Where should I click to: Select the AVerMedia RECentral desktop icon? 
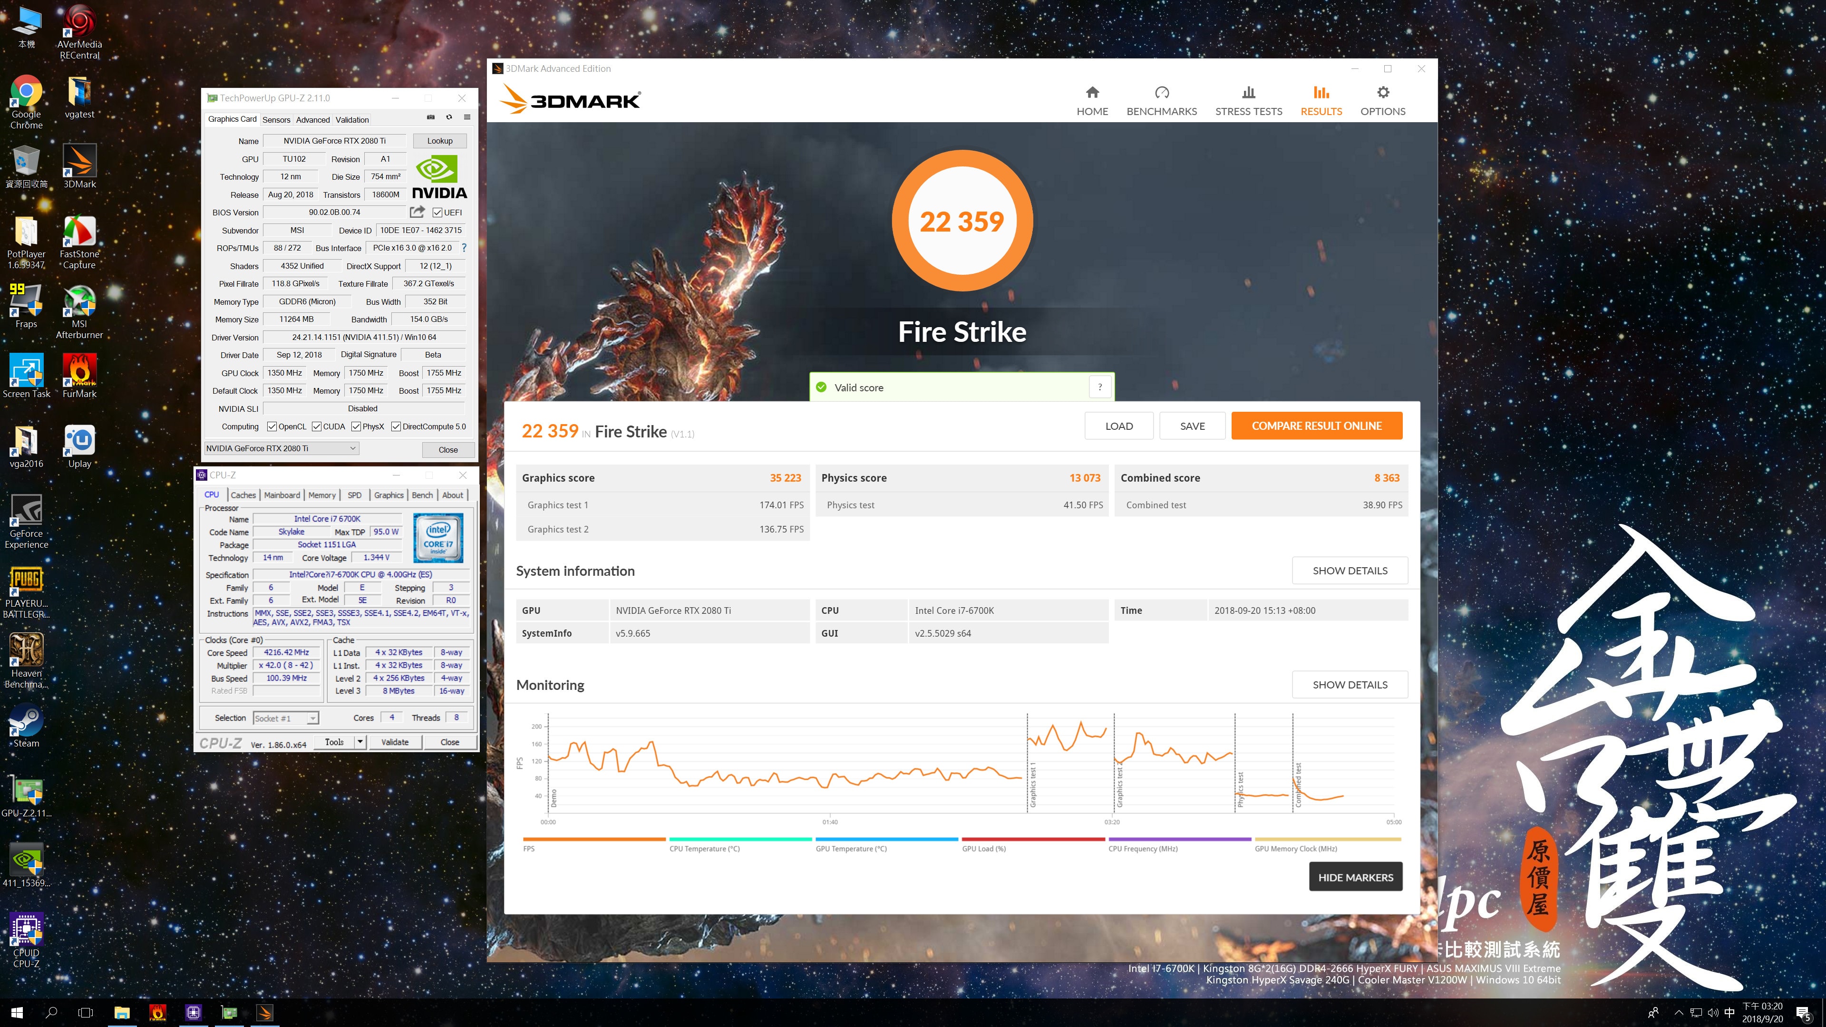[x=79, y=33]
